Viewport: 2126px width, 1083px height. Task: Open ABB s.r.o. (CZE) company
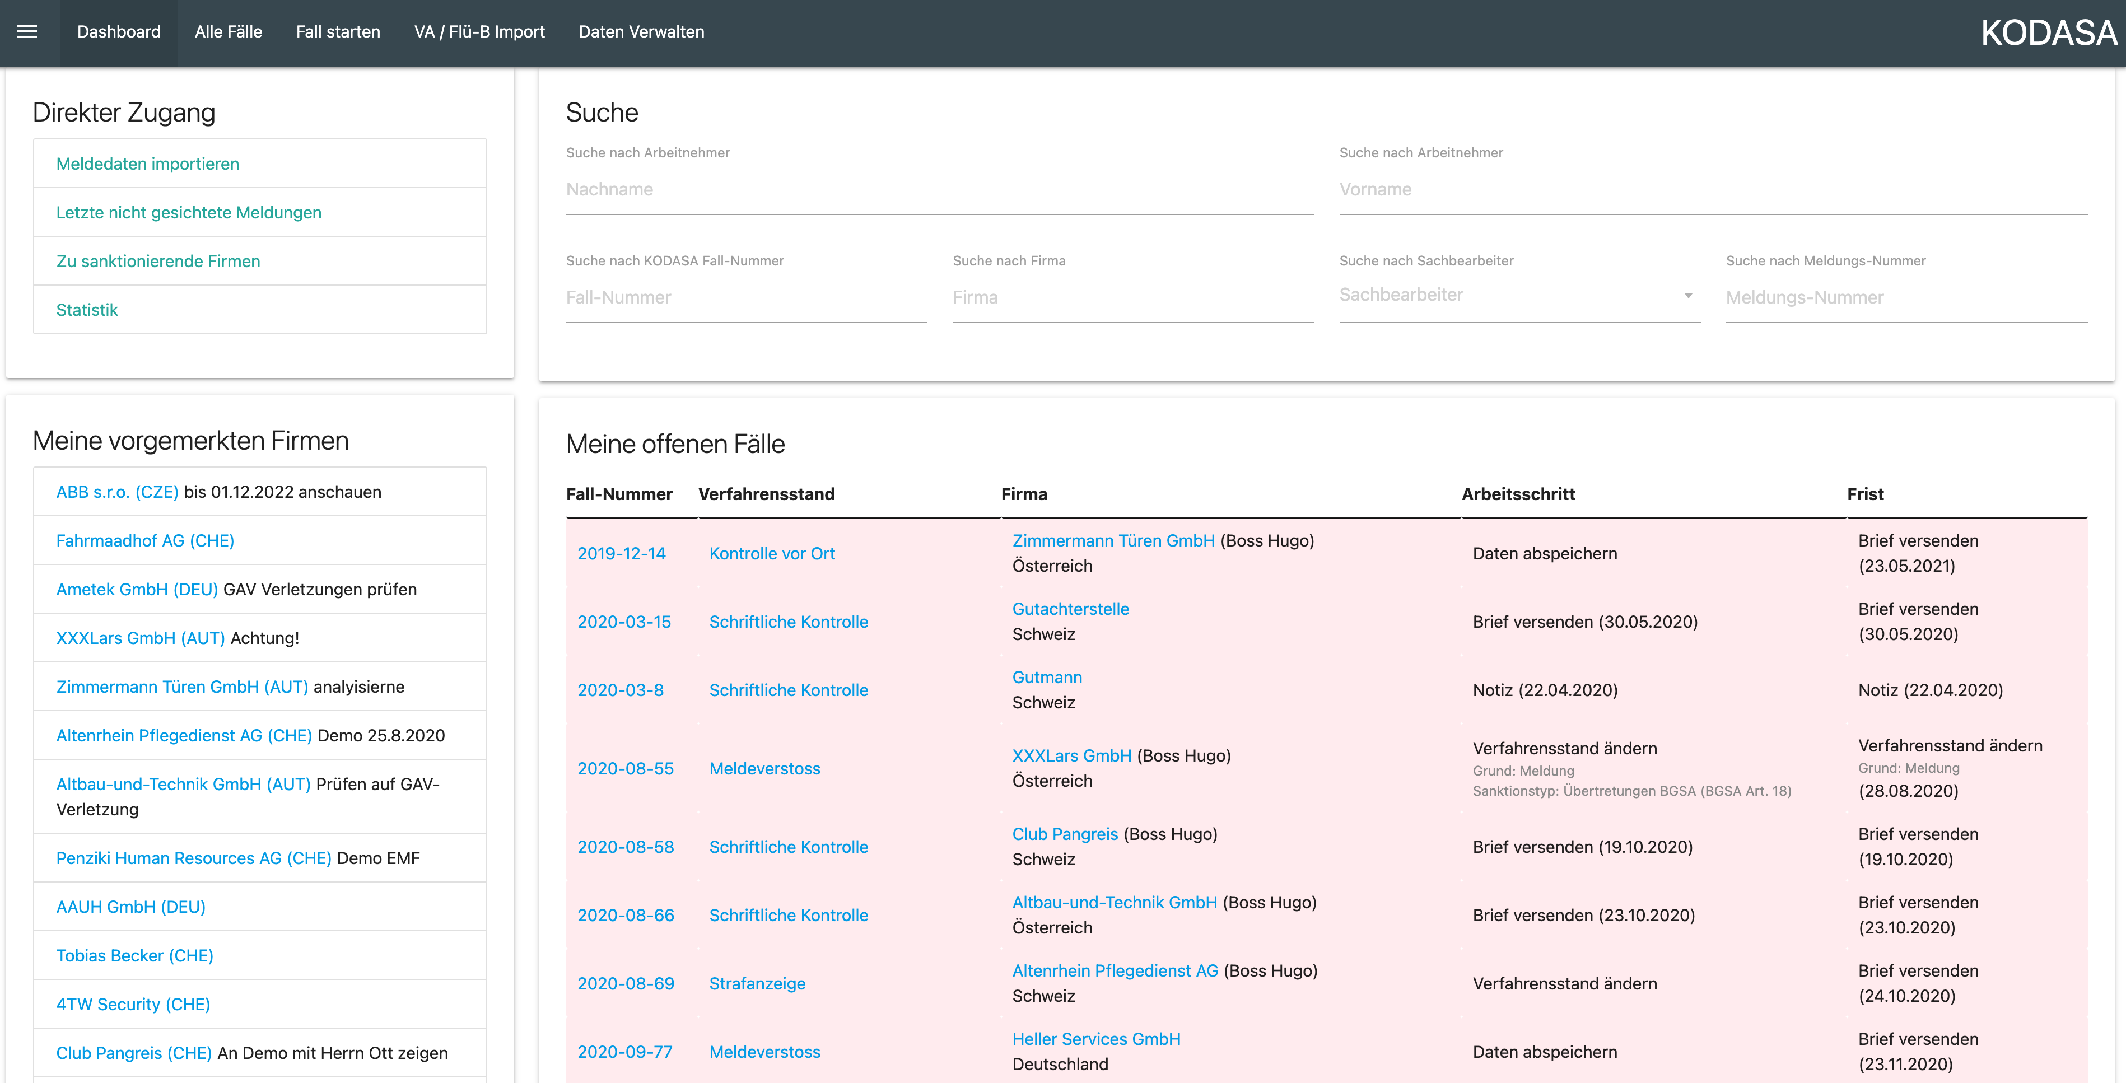[x=117, y=492]
